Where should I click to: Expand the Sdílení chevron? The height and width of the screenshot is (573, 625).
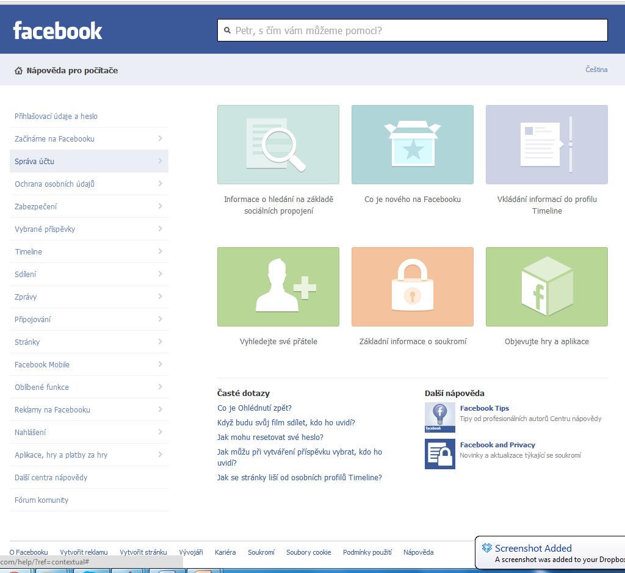[x=161, y=274]
